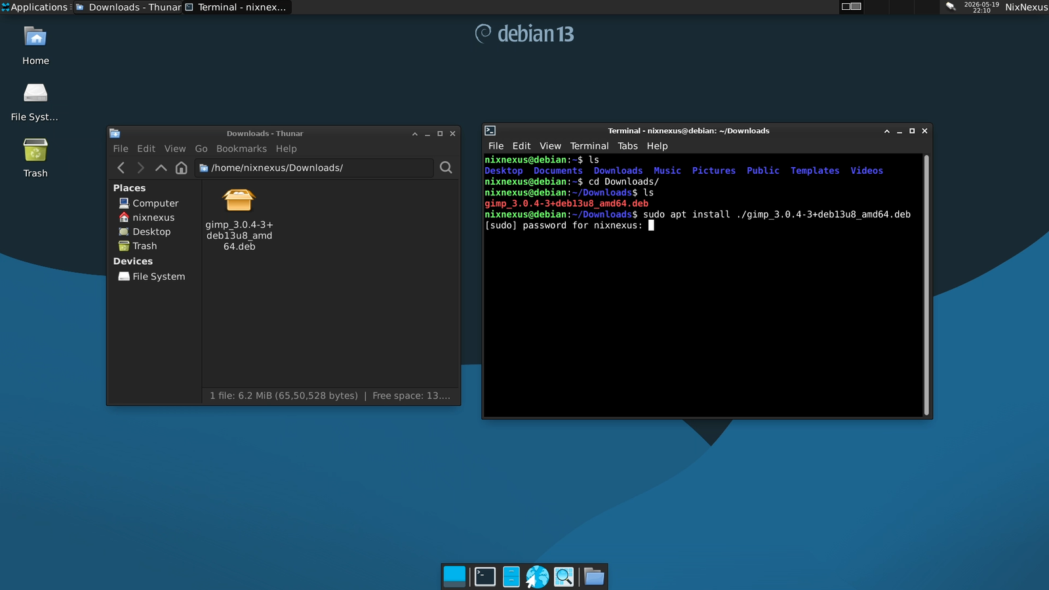
Task: Click the Thunar search magnifier icon
Action: pyautogui.click(x=446, y=168)
